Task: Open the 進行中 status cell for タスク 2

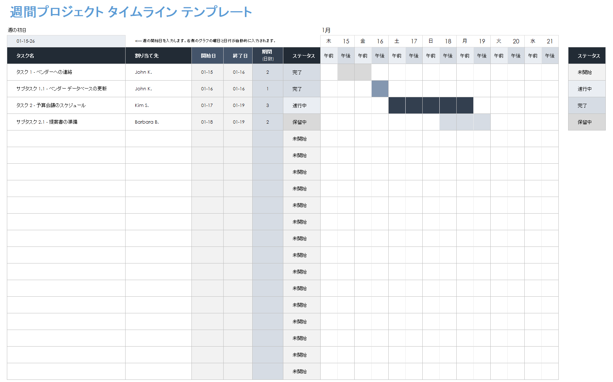Action: [x=302, y=106]
